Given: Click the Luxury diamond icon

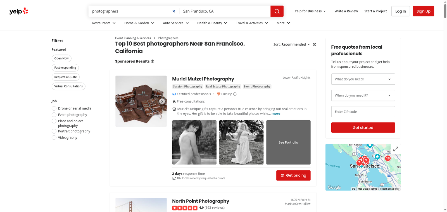Looking at the screenshot, I should click(218, 94).
